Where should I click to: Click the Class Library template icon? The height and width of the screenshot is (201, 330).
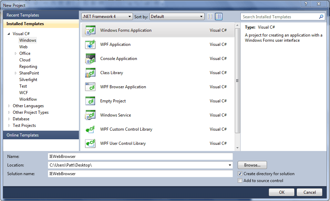coord(90,73)
